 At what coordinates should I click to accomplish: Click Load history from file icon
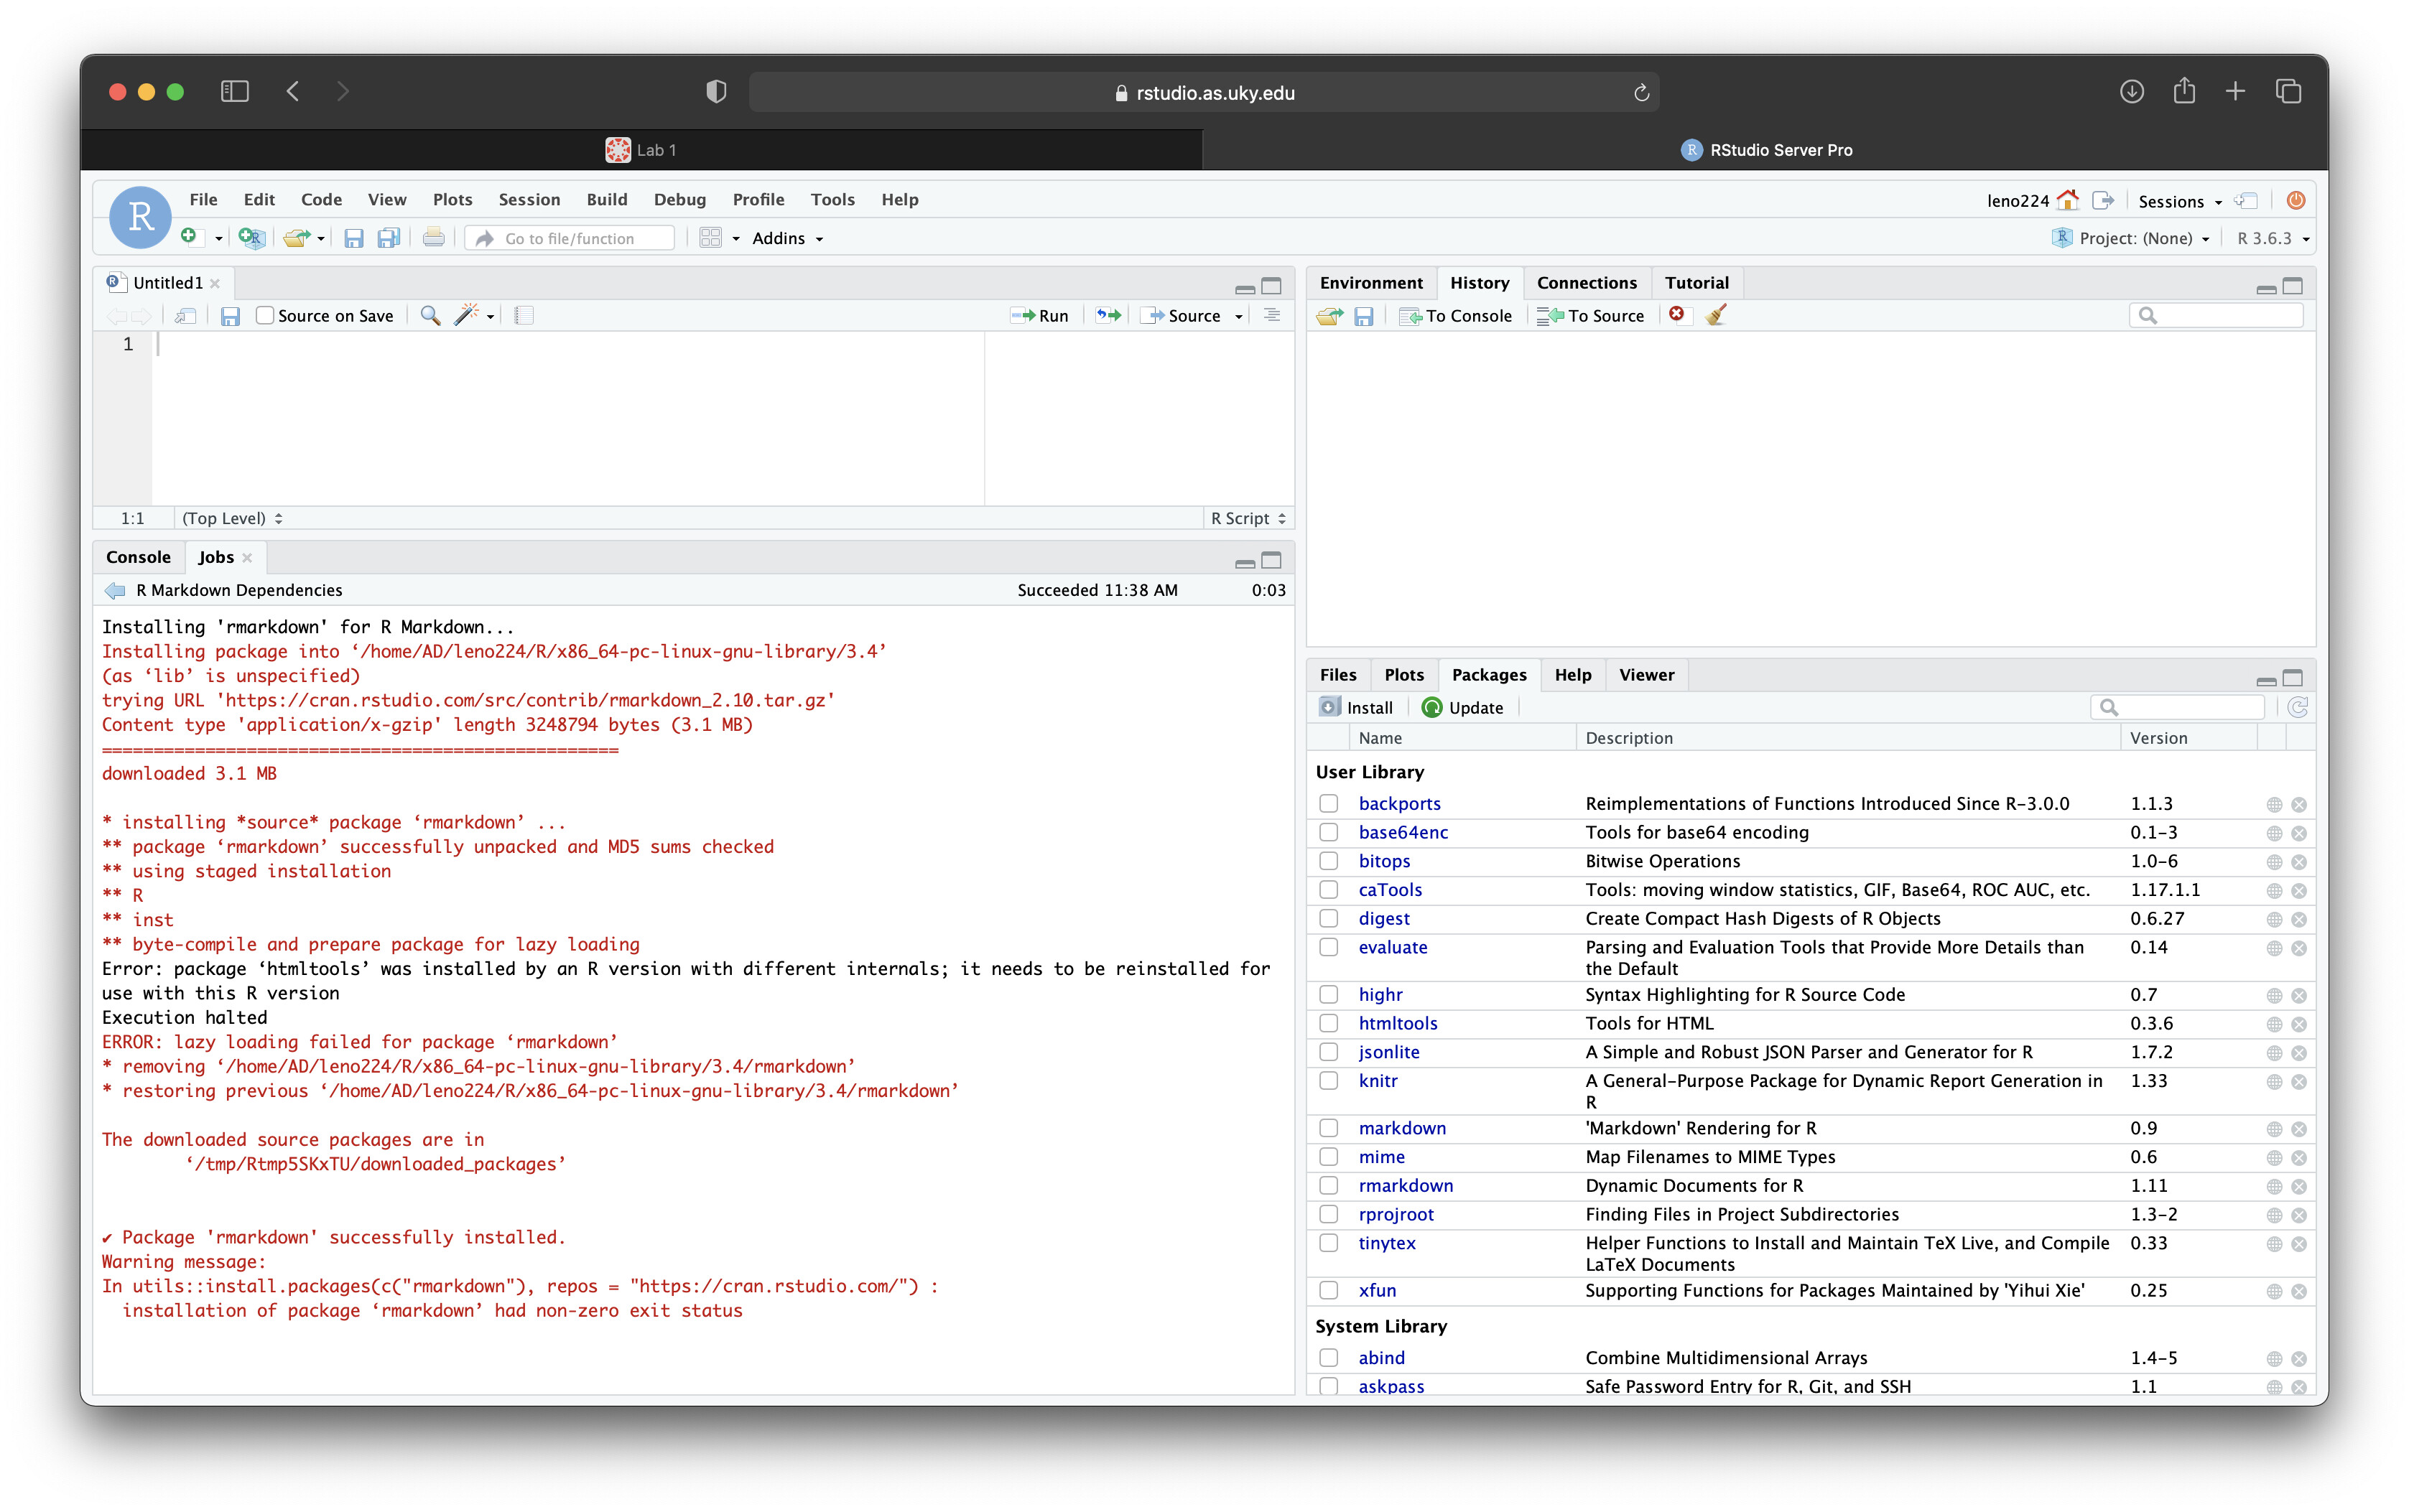click(1329, 316)
